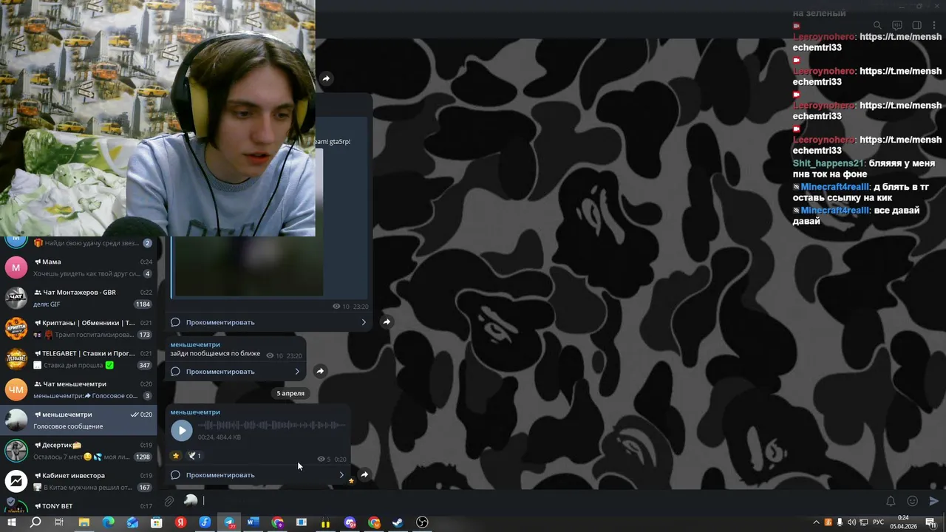Click the Чат Монтажеров avatar

[x=16, y=298]
